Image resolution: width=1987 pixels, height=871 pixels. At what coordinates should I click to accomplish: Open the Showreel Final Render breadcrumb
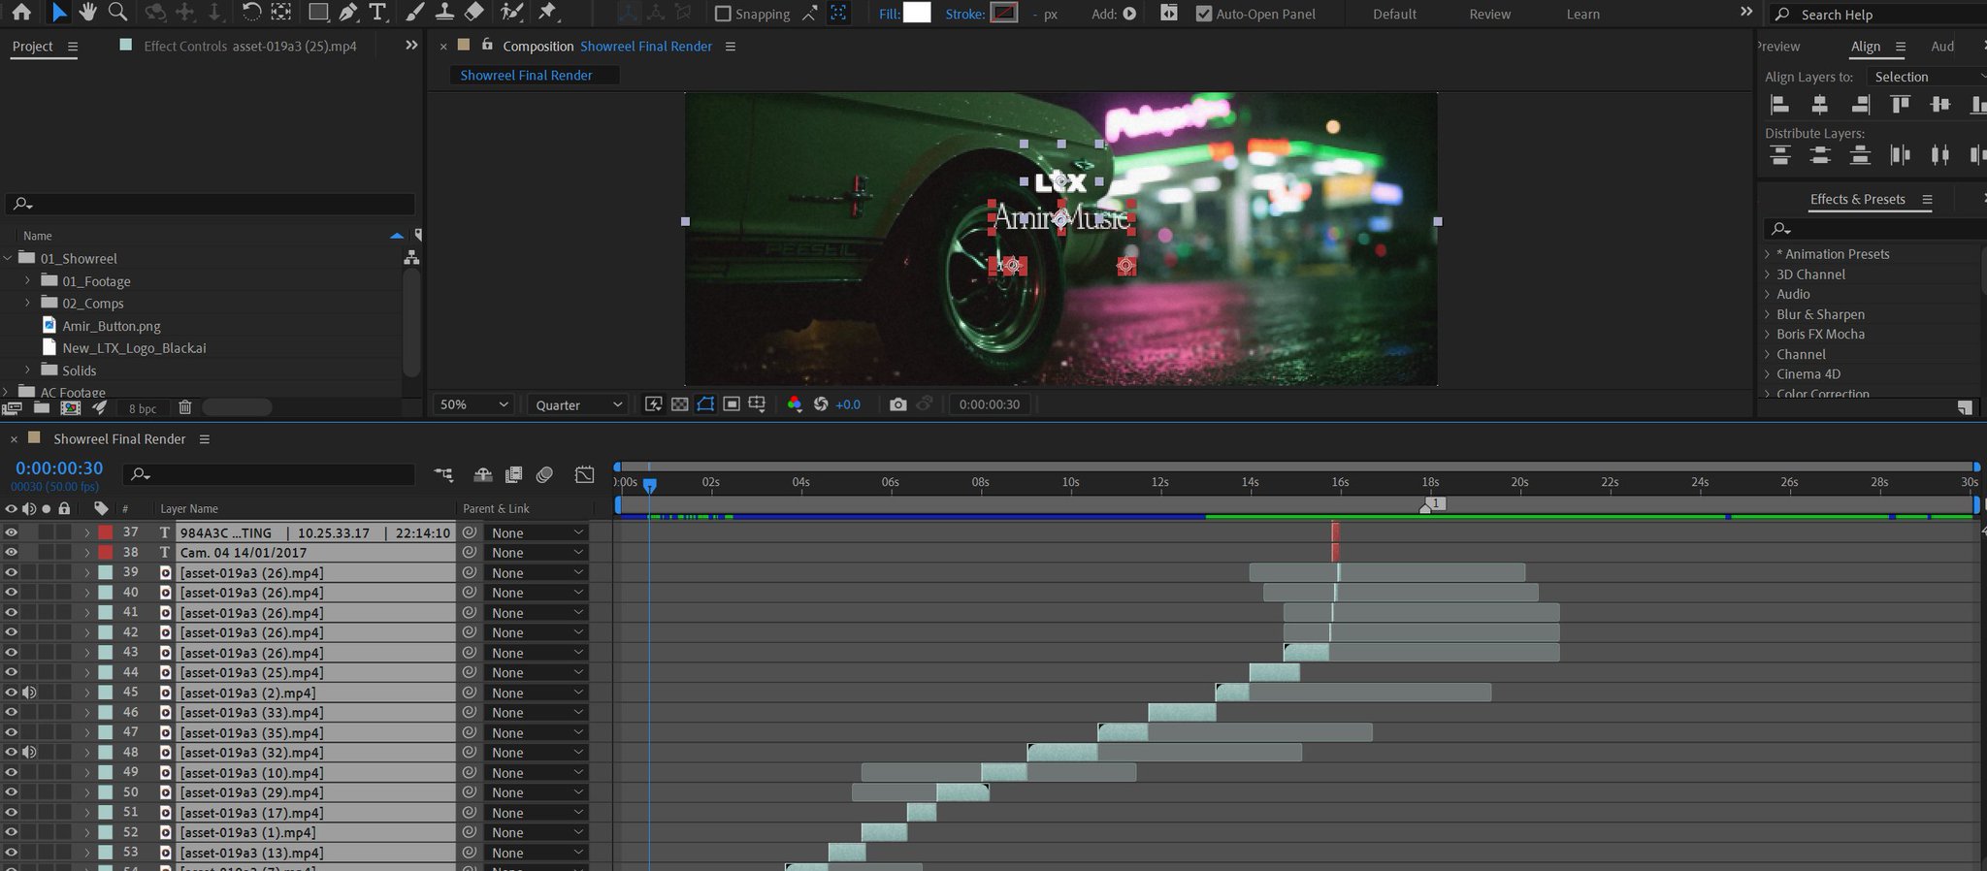(526, 75)
